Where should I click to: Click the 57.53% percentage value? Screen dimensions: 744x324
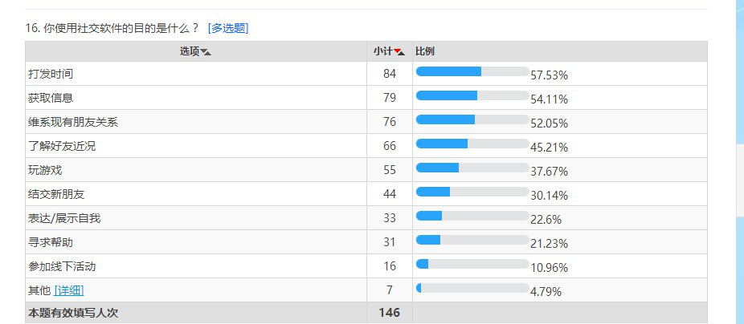[x=550, y=75]
